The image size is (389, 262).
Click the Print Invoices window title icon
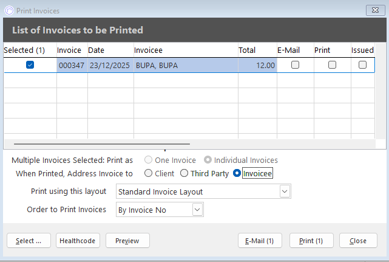click(8, 9)
